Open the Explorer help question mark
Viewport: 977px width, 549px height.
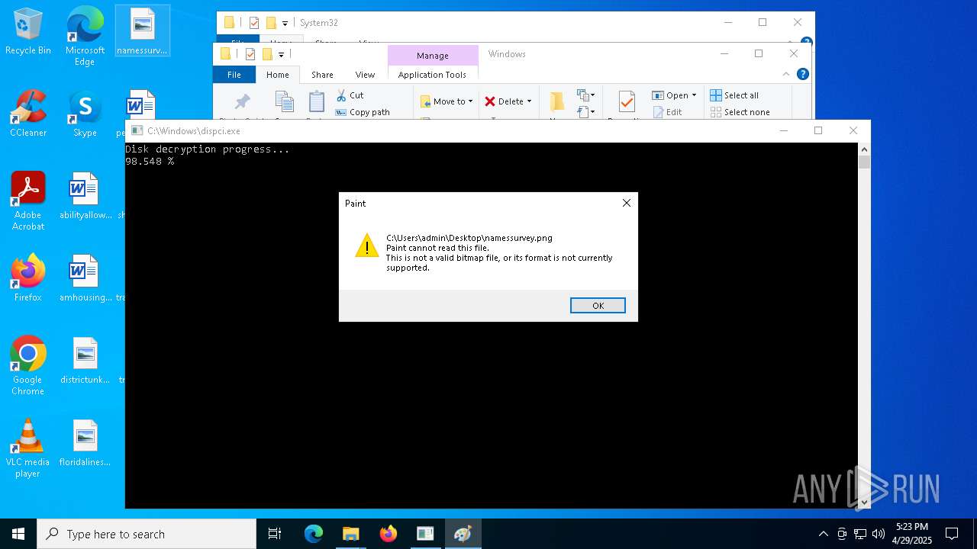tap(802, 74)
